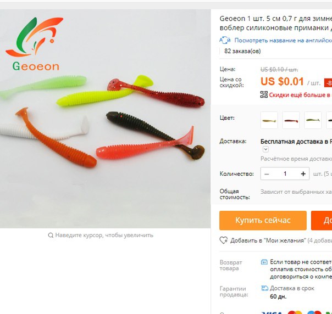Click the Geoeon brand logo on the image
Viewport: 332px width, 314px height.
35,44
